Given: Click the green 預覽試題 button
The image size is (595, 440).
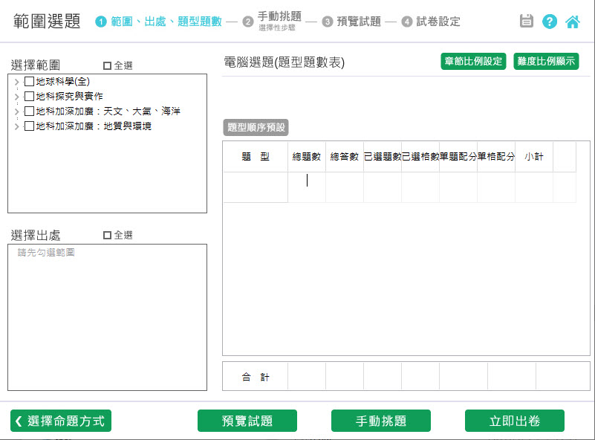Looking at the screenshot, I should pyautogui.click(x=247, y=421).
